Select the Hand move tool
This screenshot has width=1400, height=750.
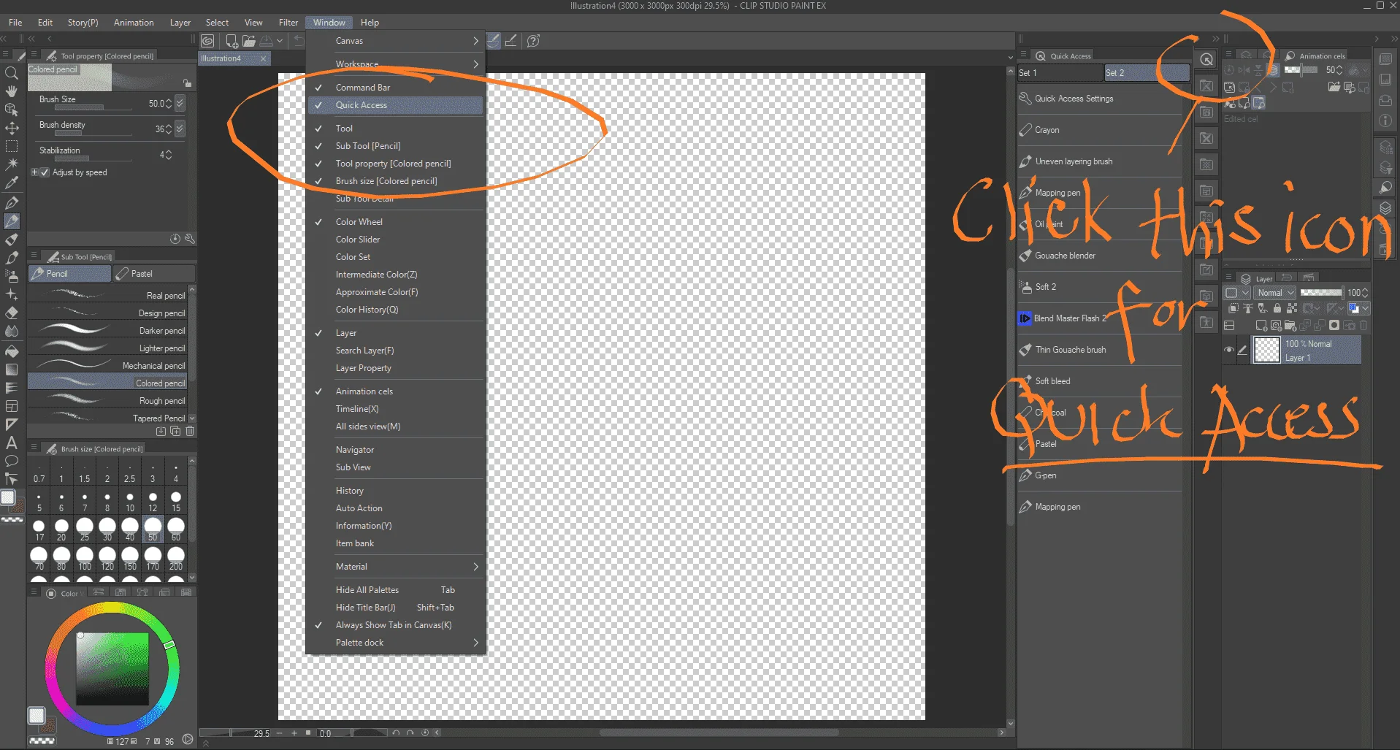(12, 91)
